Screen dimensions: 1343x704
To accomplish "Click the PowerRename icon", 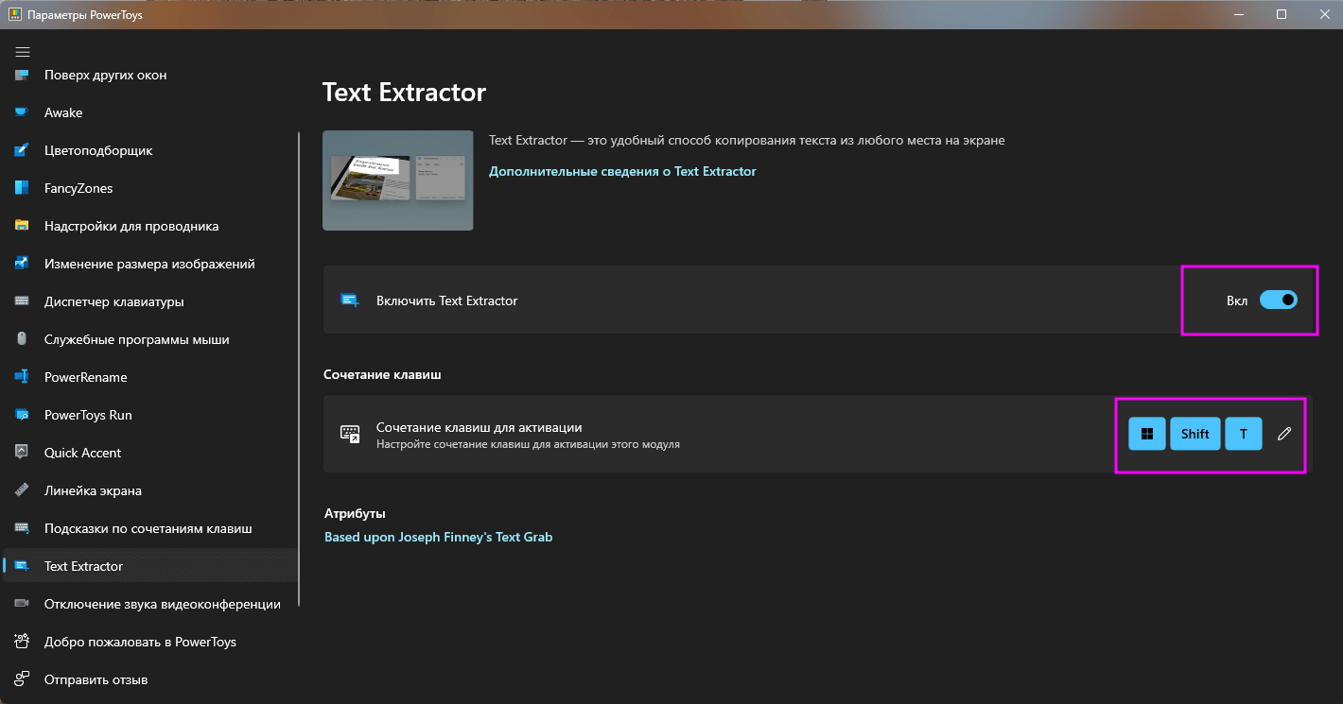I will 22,377.
